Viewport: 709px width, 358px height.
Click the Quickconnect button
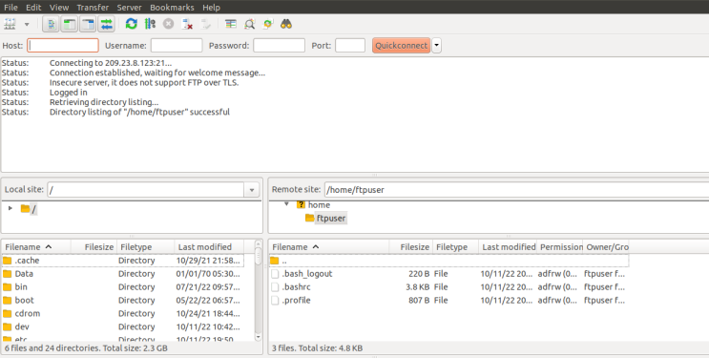[x=401, y=45]
